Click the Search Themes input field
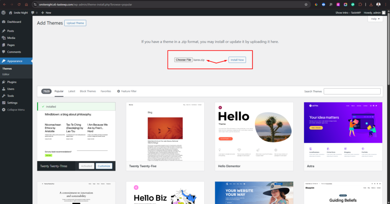 tap(352, 91)
